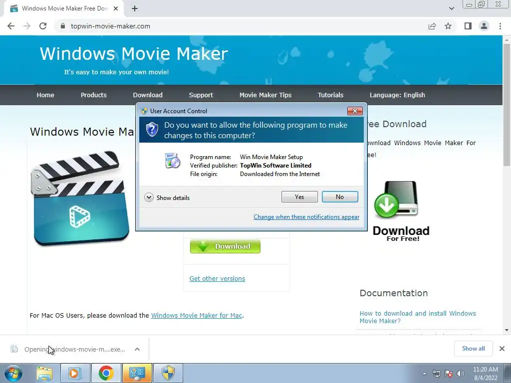
Task: Click the scrollbar down arrow
Action: point(507,330)
